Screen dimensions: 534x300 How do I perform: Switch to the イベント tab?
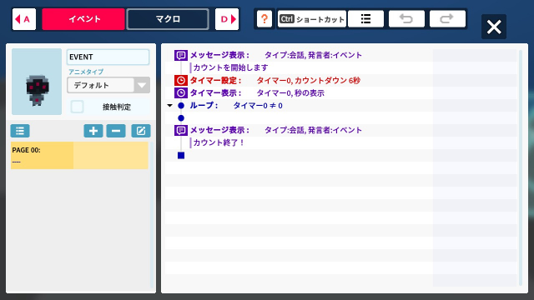click(x=83, y=19)
